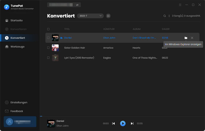The image size is (205, 131).
Task: Click Daniel title in the player bar
Action: click(60, 121)
